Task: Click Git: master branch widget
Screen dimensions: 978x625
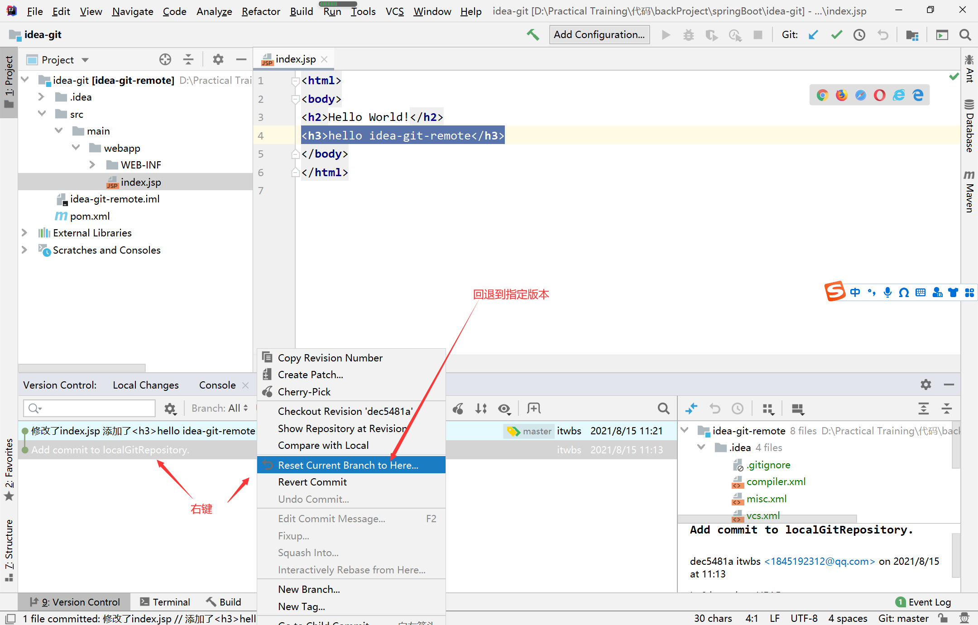Action: 903,618
